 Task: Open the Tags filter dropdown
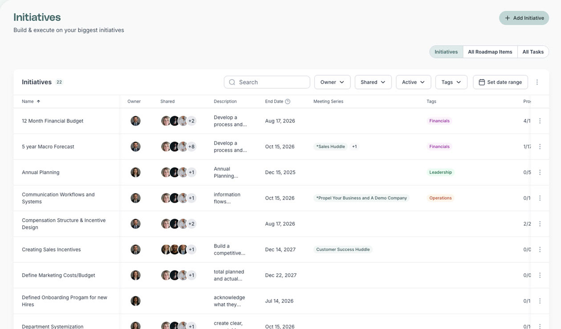(451, 82)
